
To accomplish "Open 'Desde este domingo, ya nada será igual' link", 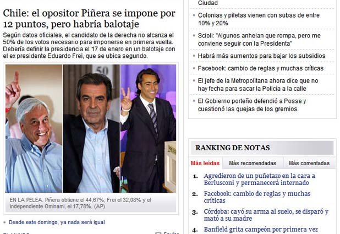I will point(57,222).
